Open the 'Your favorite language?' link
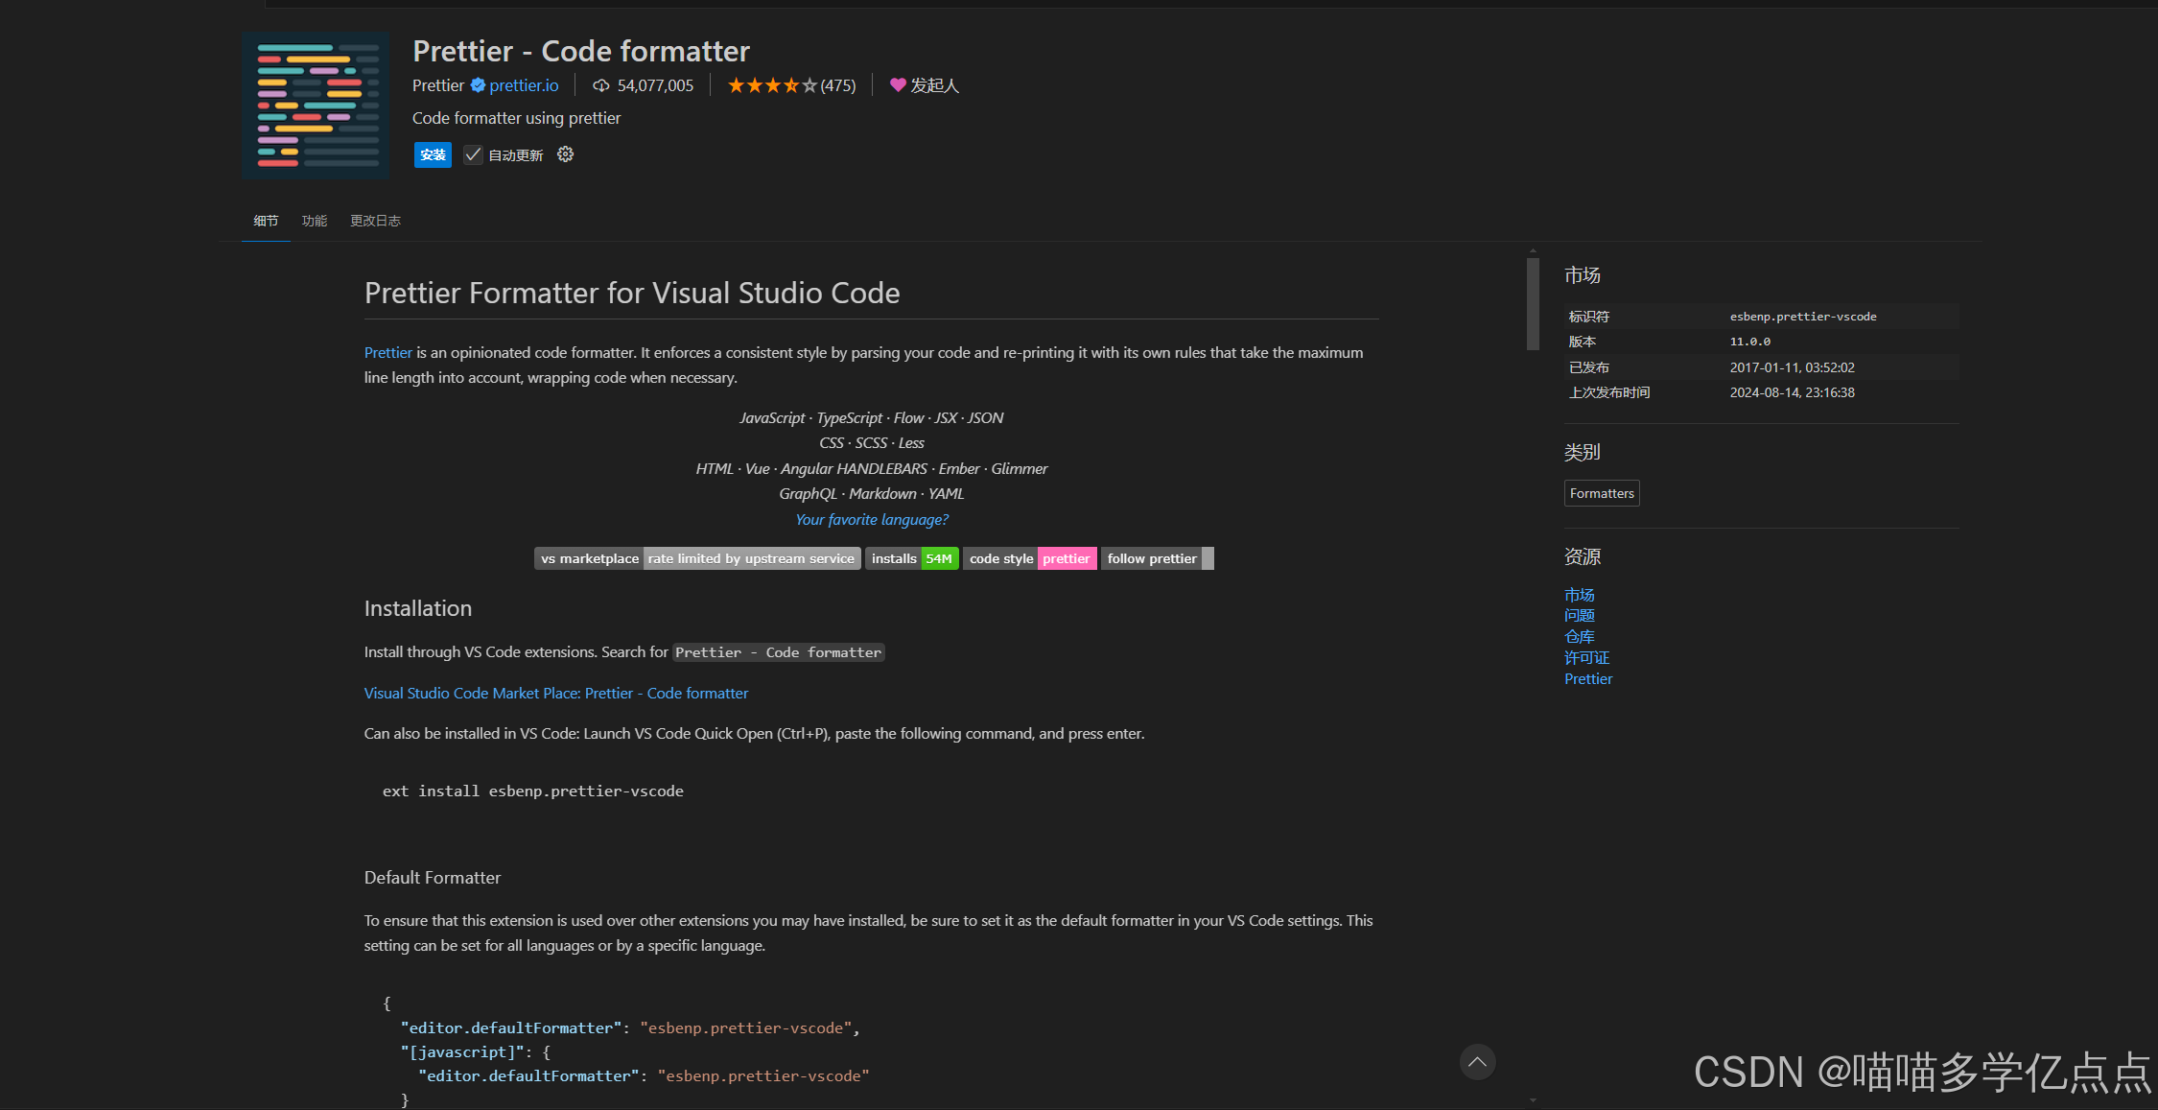 [x=872, y=519]
